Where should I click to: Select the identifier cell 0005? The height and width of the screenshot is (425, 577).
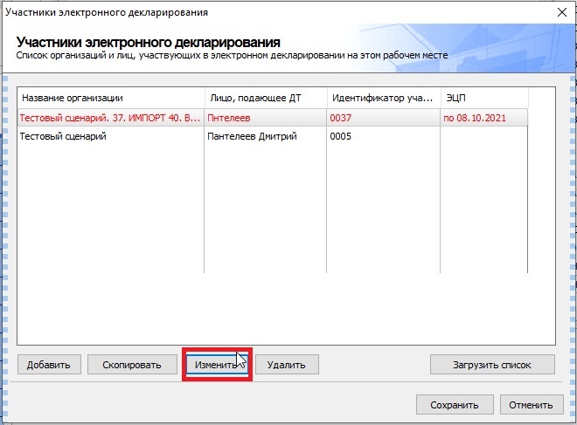coord(384,136)
